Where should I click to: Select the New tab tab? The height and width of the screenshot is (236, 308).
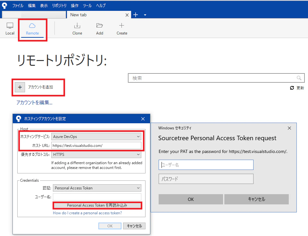(99, 15)
